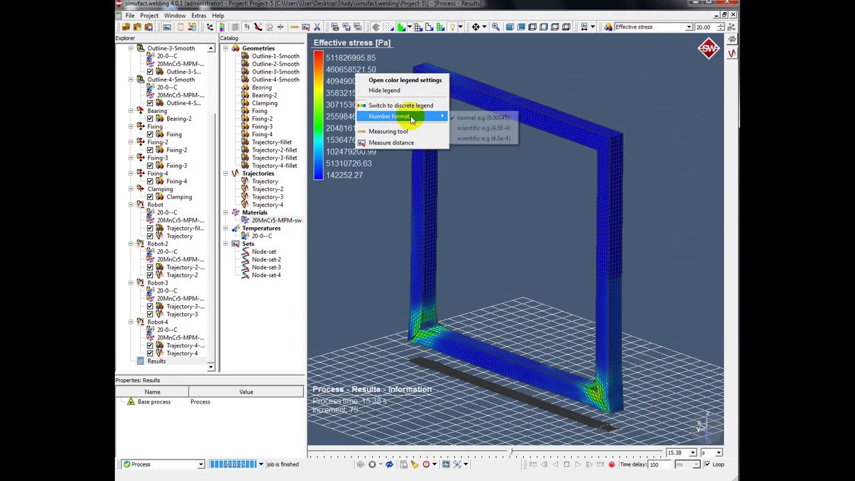Click the refresh arrows icon in status bar

(x=389, y=464)
